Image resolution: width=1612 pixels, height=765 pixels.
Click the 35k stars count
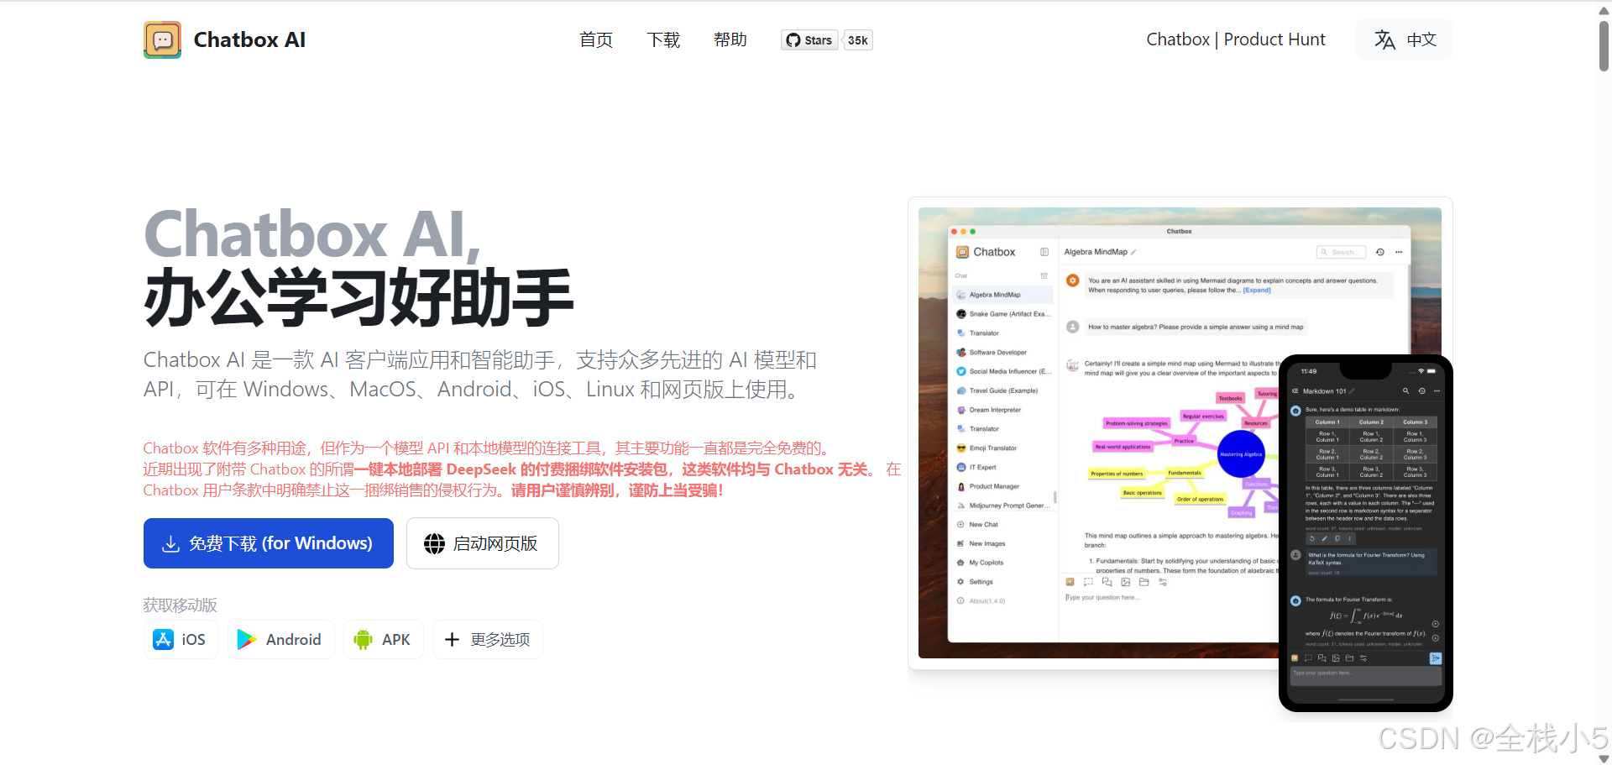click(x=857, y=40)
